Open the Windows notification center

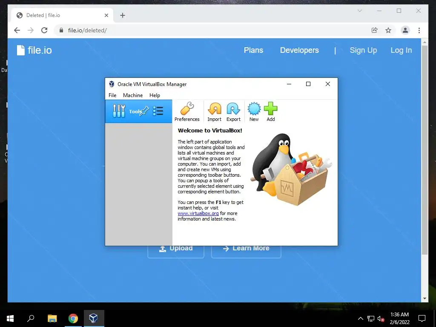coord(422,318)
